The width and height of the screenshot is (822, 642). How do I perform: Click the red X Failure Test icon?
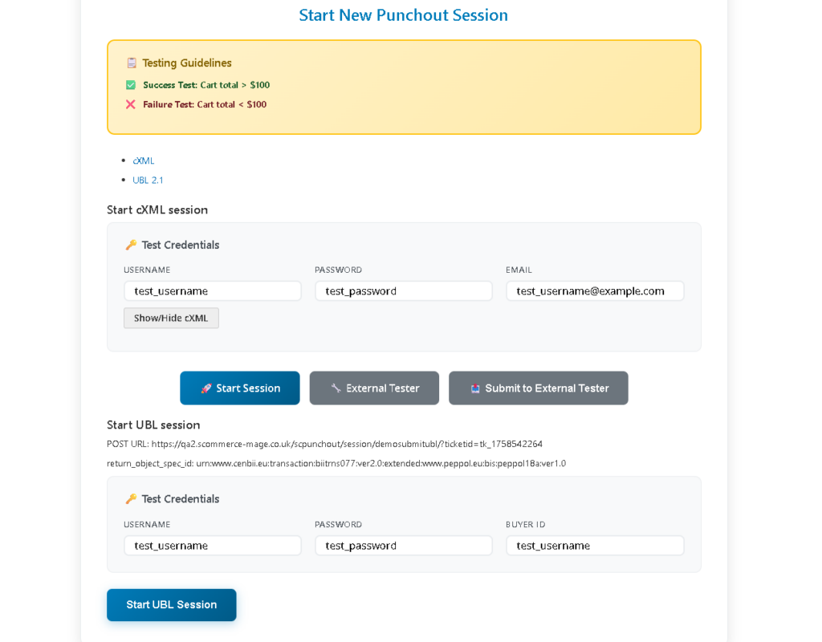(x=131, y=104)
